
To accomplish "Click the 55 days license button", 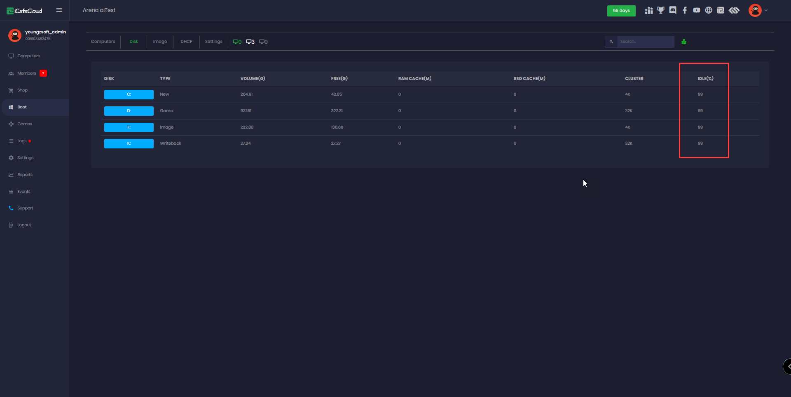I will (621, 11).
